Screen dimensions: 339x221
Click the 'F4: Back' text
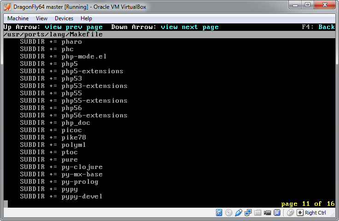318,27
